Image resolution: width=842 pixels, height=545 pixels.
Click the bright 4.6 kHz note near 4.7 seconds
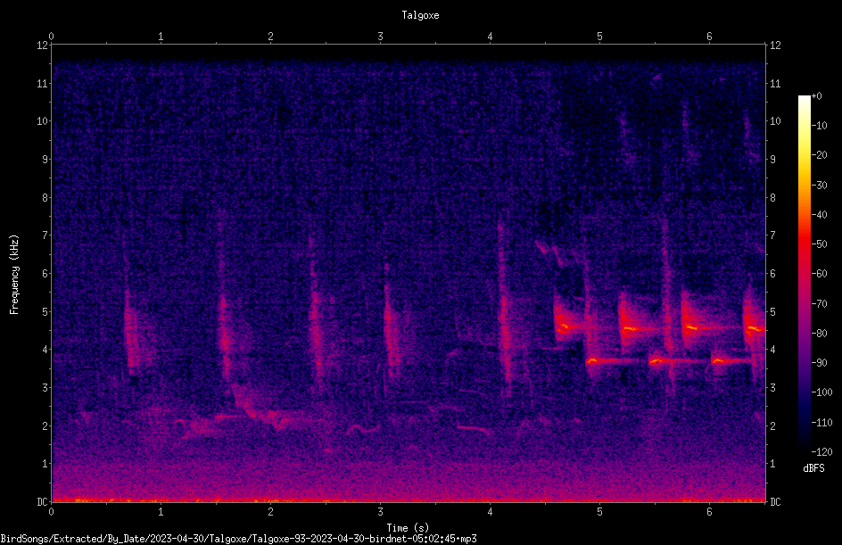coord(569,326)
